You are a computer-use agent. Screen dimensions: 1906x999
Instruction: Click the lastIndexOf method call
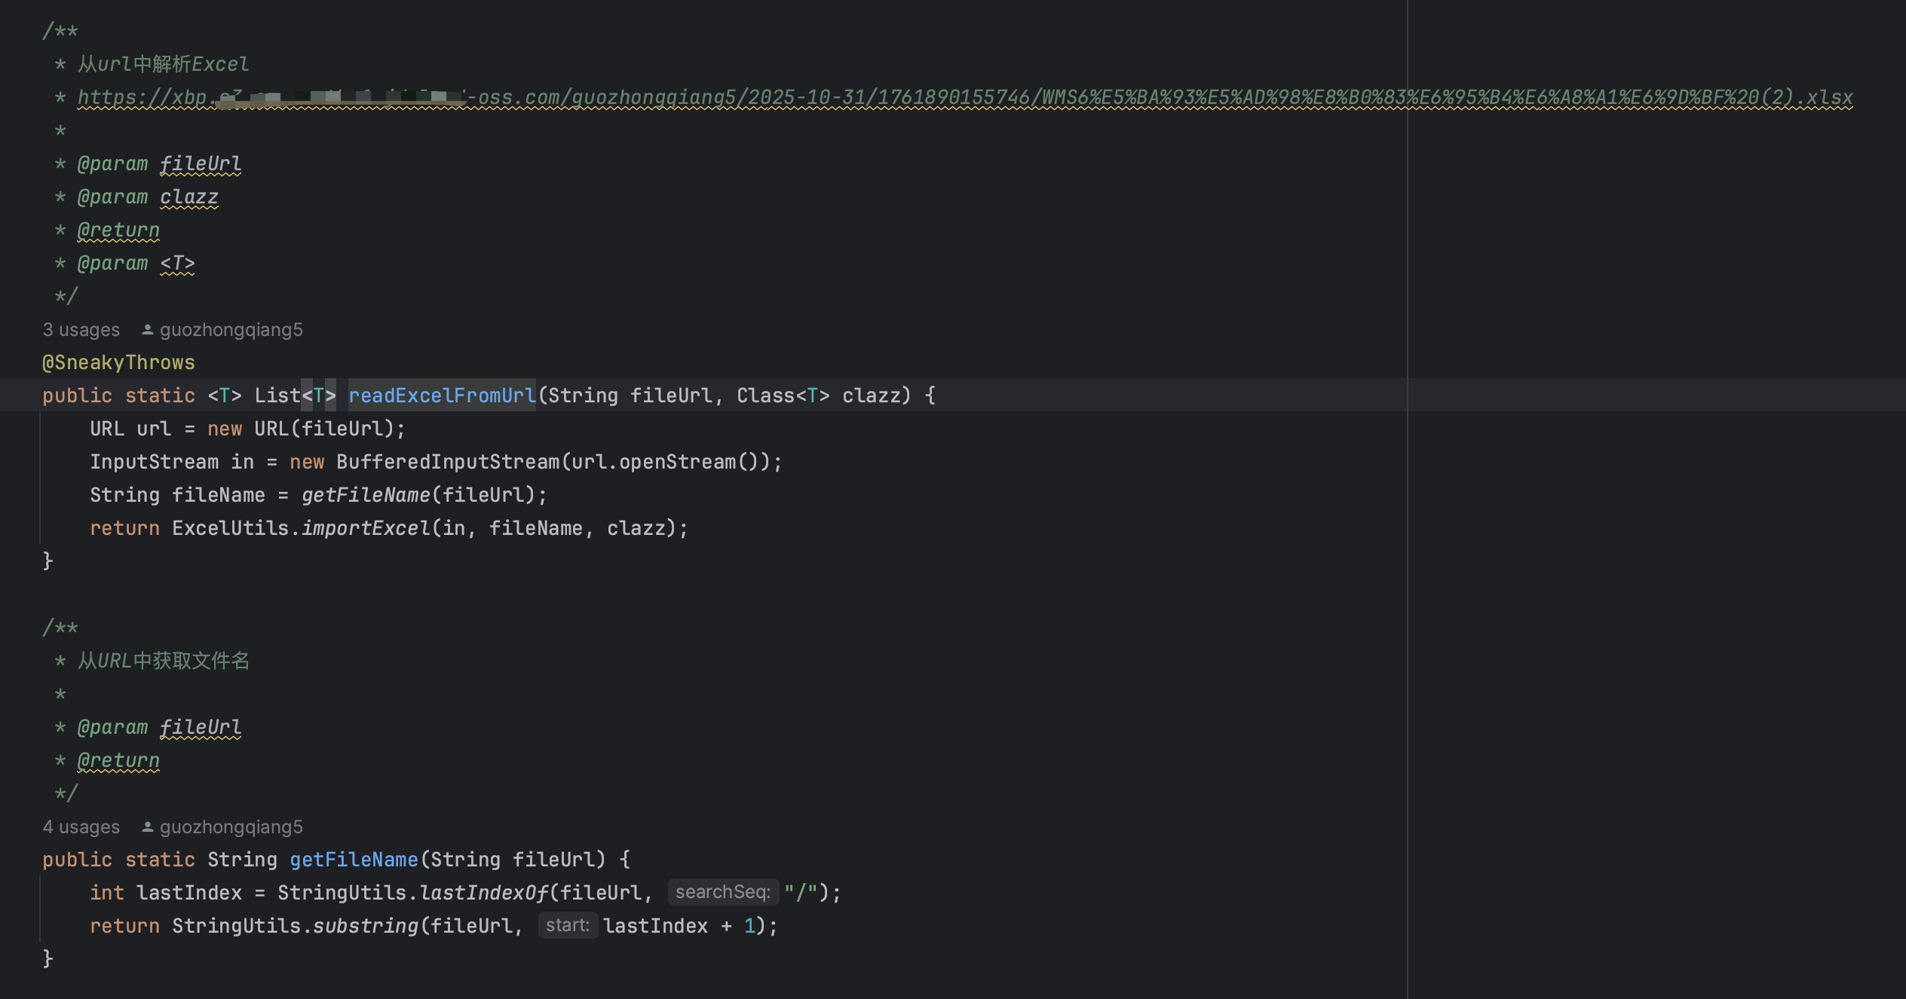(x=484, y=893)
